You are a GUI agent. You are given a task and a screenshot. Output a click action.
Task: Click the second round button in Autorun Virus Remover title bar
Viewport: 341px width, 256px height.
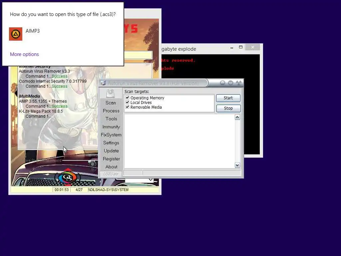pyautogui.click(x=230, y=83)
